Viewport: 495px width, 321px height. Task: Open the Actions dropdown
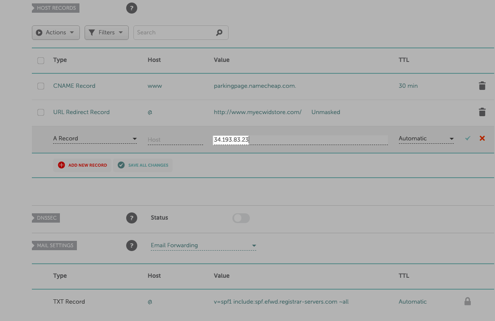pyautogui.click(x=56, y=32)
